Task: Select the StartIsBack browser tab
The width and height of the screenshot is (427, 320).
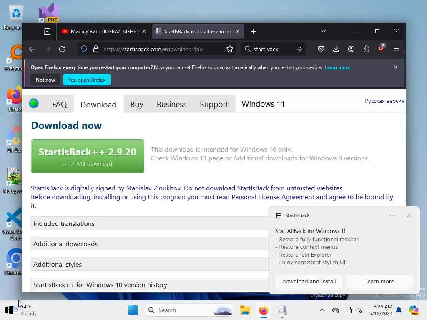Action: (x=198, y=31)
